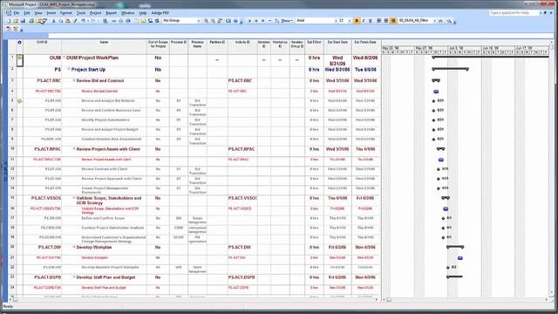Click the New project icon
This screenshot has height=314, width=558.
coord(9,21)
